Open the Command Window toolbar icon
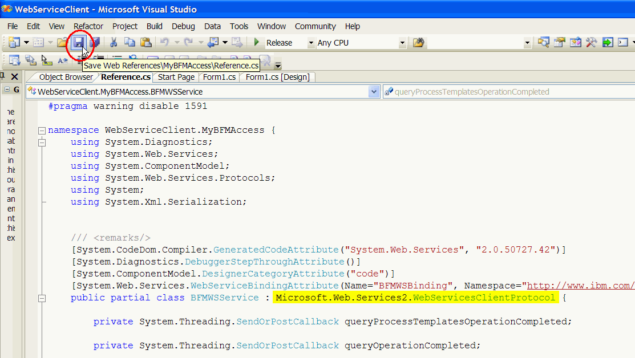This screenshot has height=358, width=635. coord(623,43)
